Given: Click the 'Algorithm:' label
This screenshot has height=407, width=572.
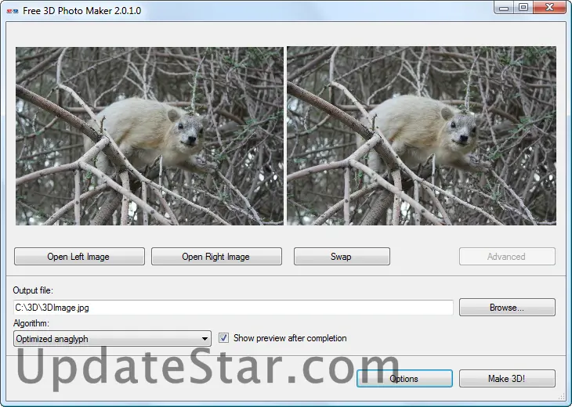Looking at the screenshot, I should point(31,323).
